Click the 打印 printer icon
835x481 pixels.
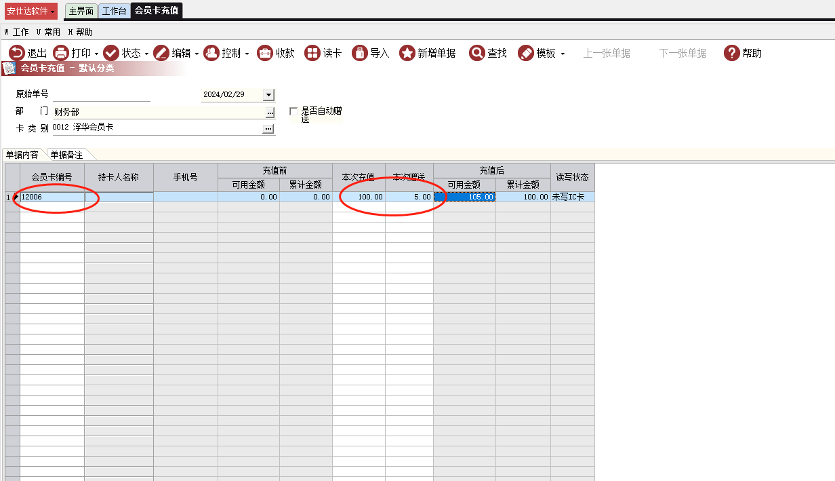tap(61, 53)
